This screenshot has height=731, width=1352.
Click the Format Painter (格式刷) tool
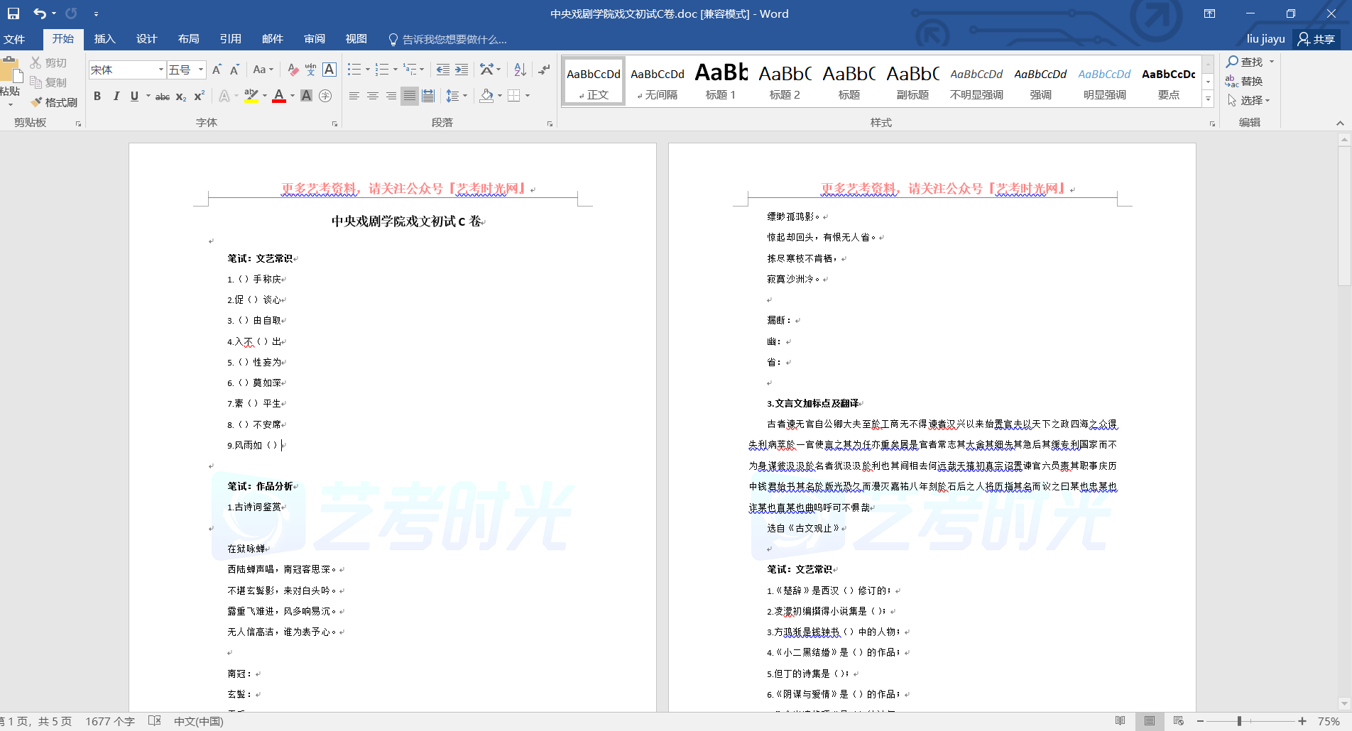(54, 102)
